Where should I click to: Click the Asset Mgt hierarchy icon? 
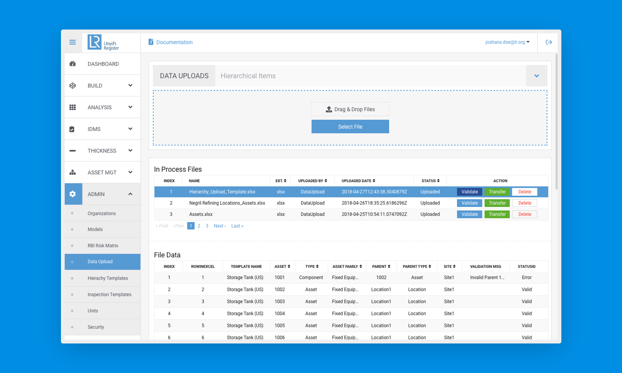click(72, 172)
